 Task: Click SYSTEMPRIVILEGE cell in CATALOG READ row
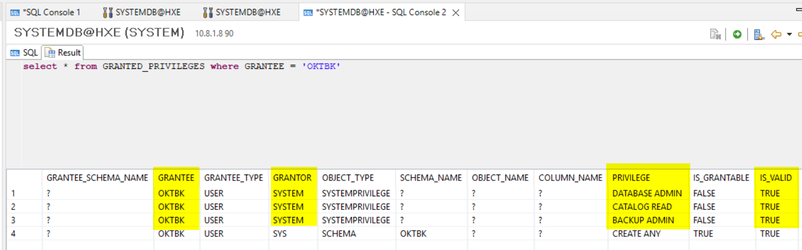point(356,207)
